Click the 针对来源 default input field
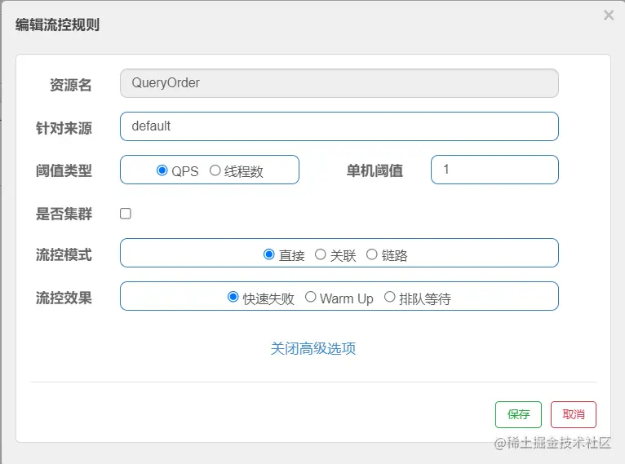This screenshot has height=464, width=625. pyautogui.click(x=339, y=126)
